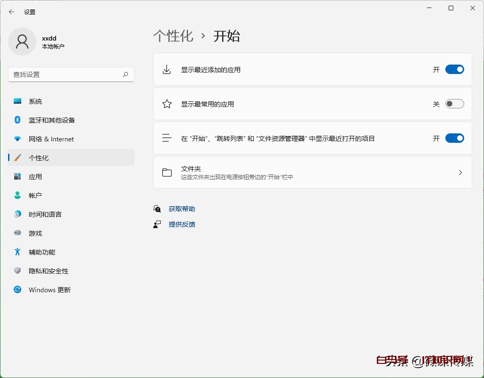The width and height of the screenshot is (484, 378).
Task: Click the 时间和语言 clock icon
Action: 17,214
